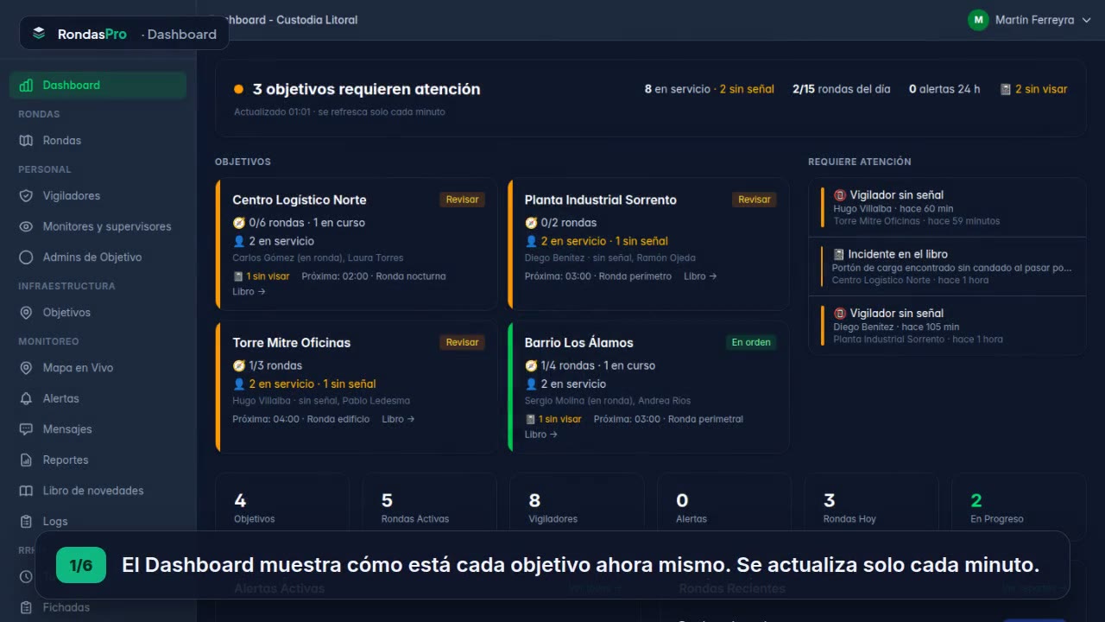Screen dimensions: 1105x622
Task: Click '1 sin visar' in Barrio Los Álamos card
Action: click(x=553, y=419)
